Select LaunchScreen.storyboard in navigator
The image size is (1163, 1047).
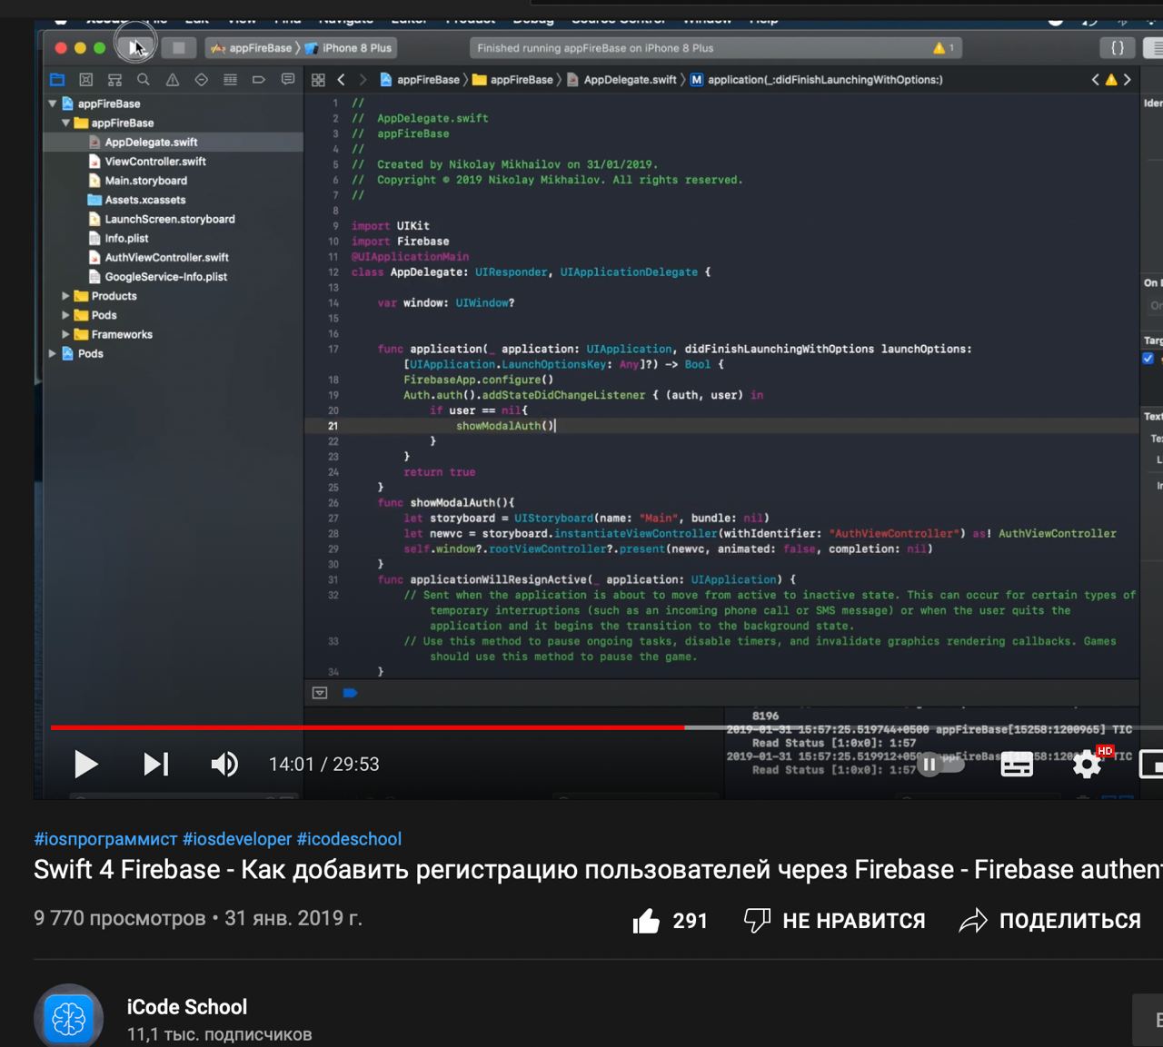click(174, 219)
